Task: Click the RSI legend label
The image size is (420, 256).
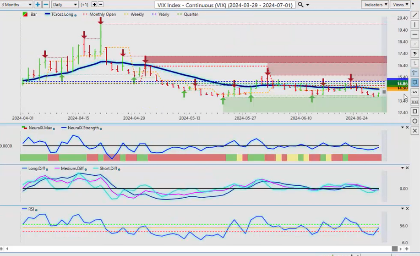Action: [31, 209]
